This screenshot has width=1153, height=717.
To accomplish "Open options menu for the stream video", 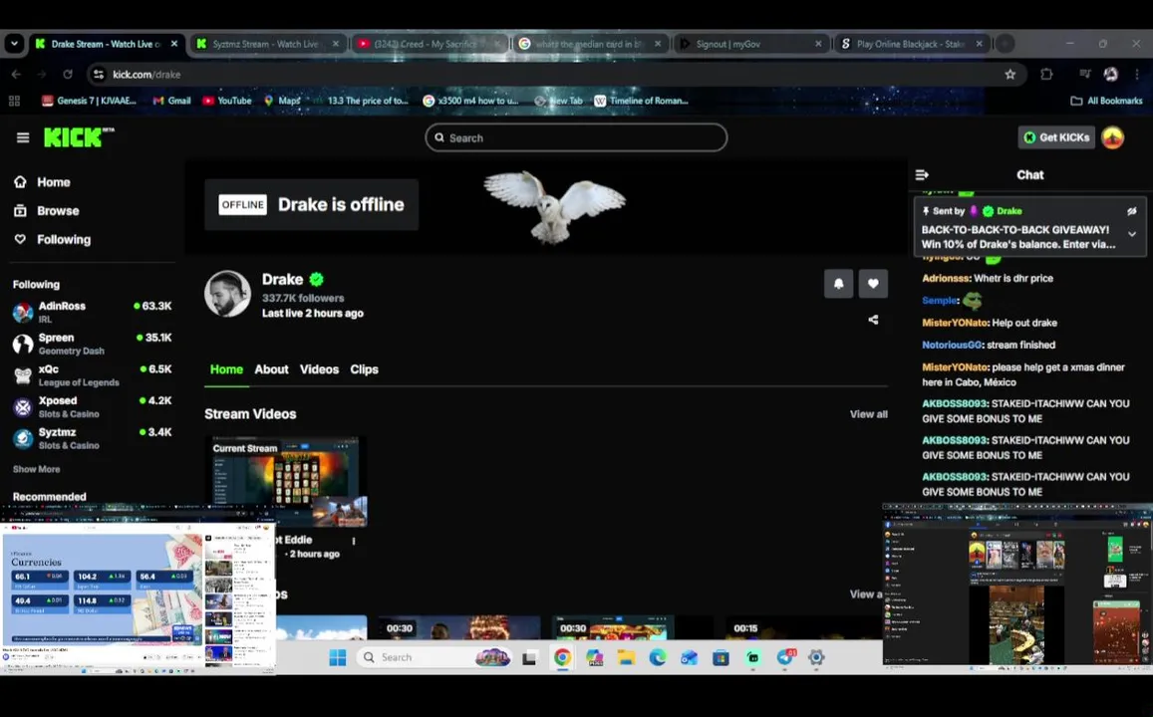I will coord(354,541).
